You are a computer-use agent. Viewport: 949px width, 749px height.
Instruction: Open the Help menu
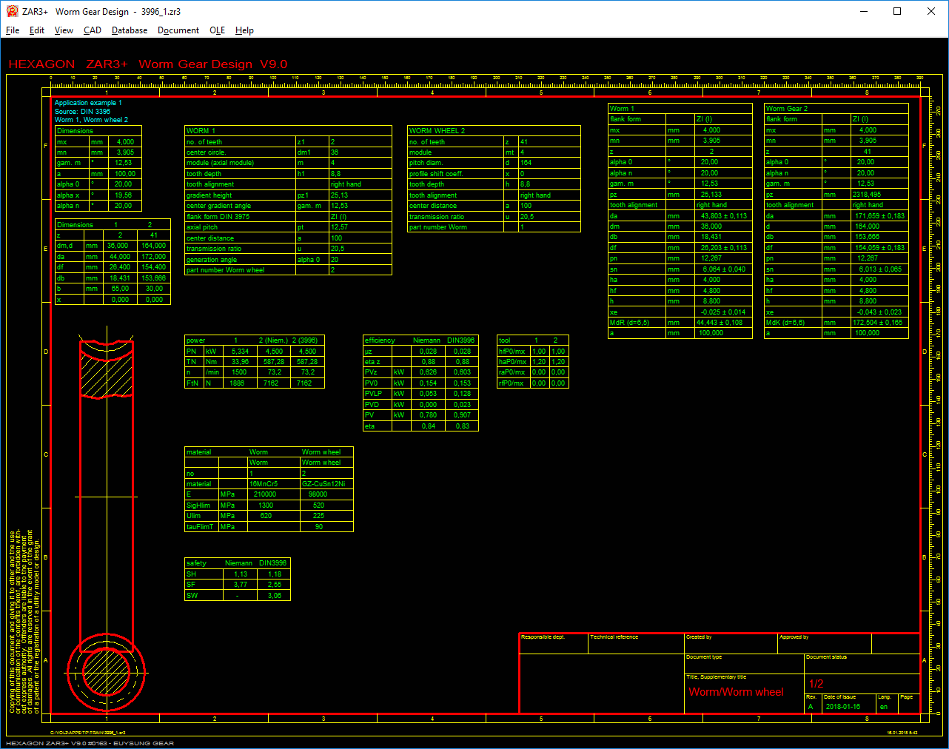[x=244, y=30]
